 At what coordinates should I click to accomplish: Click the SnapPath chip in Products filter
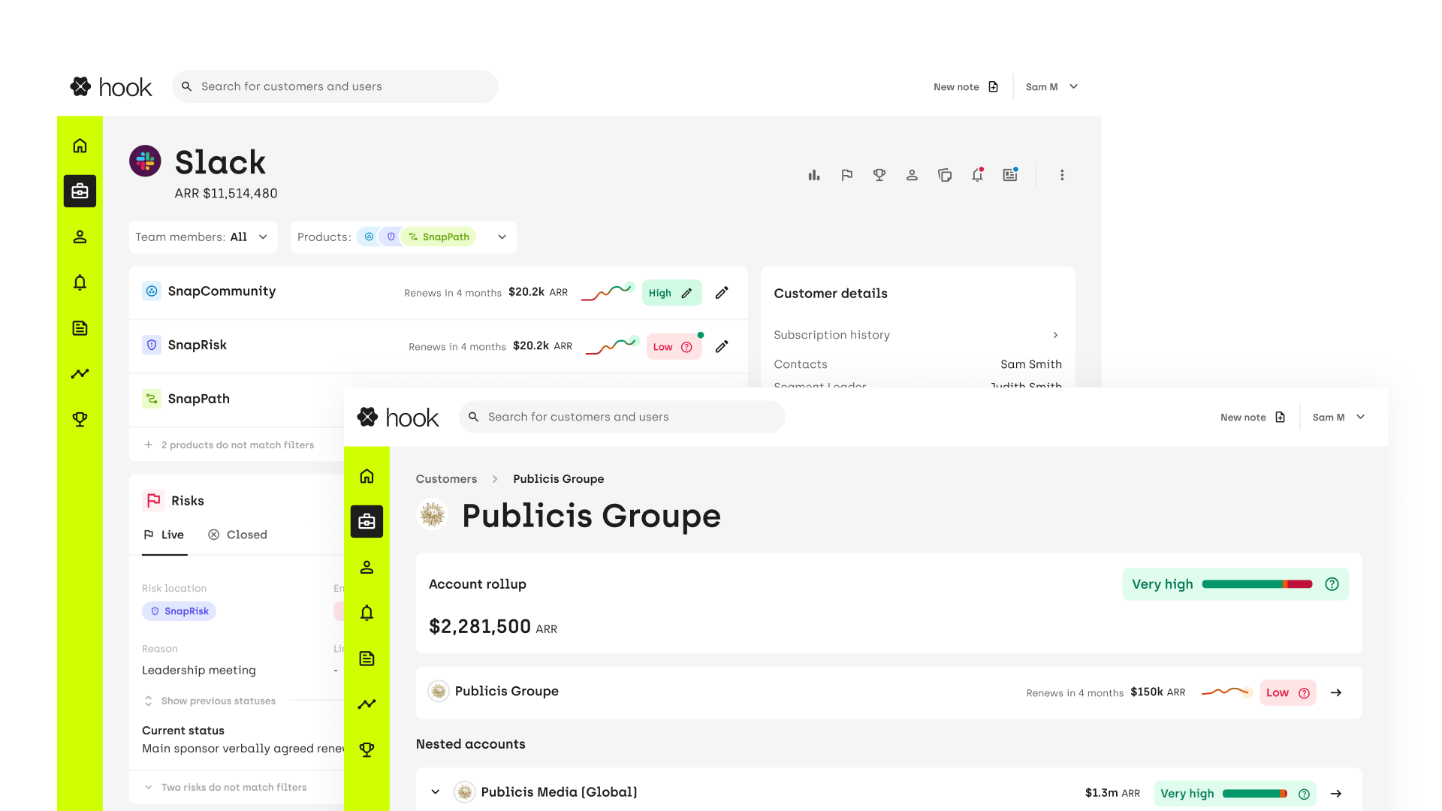tap(439, 237)
